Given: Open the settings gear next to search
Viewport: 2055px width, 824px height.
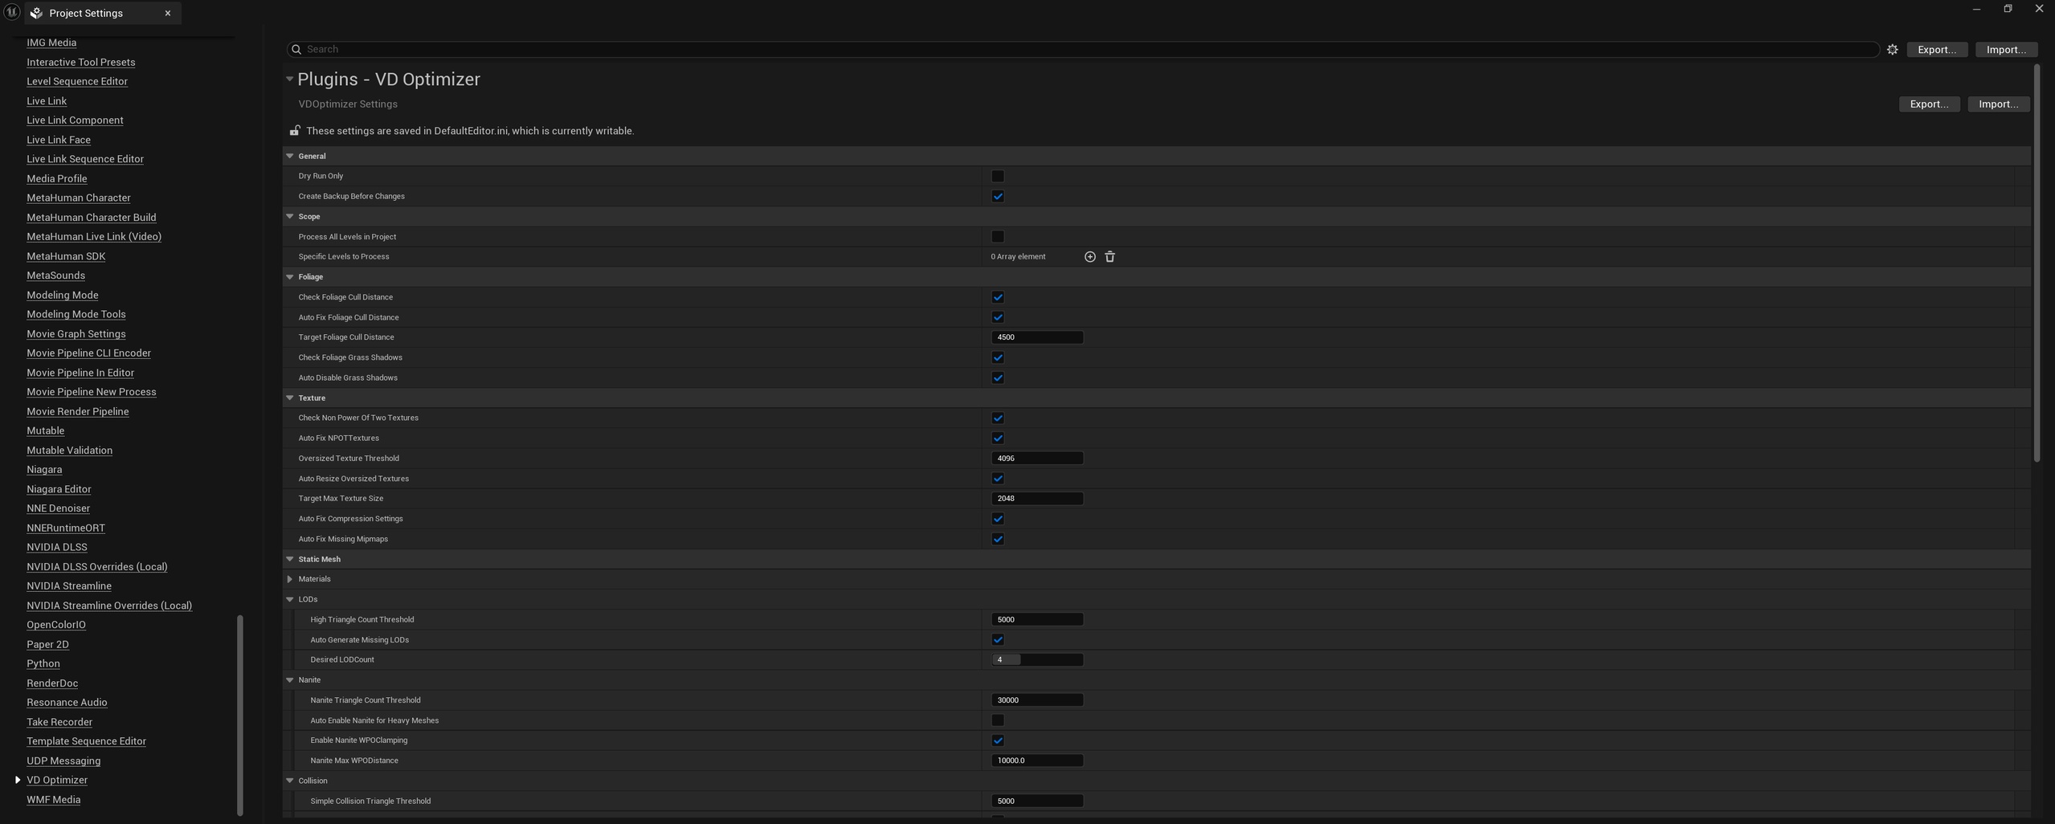Looking at the screenshot, I should [1892, 50].
